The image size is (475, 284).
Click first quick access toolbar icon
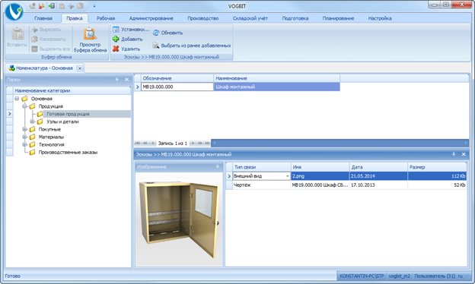coord(33,6)
